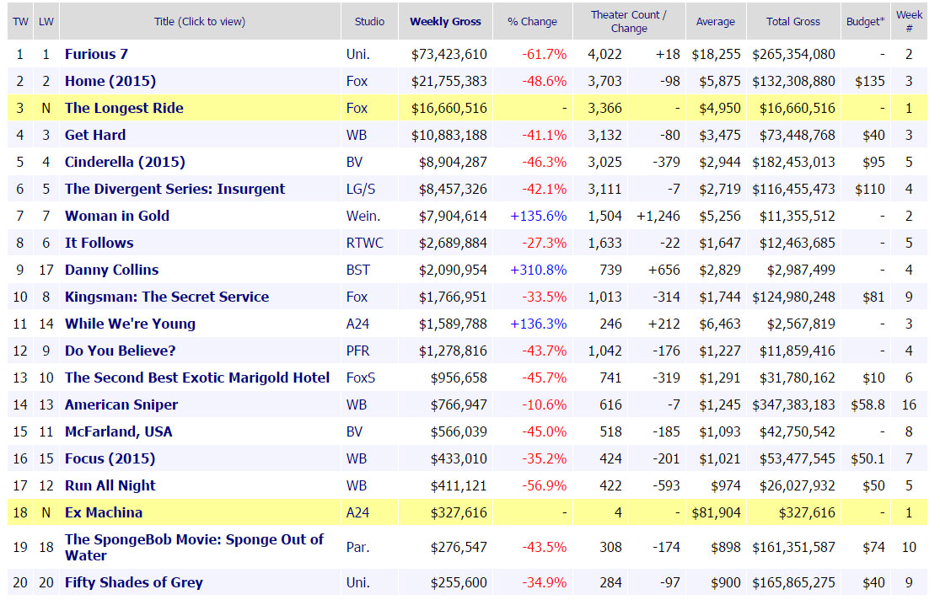
Task: Open the Danny Collins movie page
Action: 111,270
